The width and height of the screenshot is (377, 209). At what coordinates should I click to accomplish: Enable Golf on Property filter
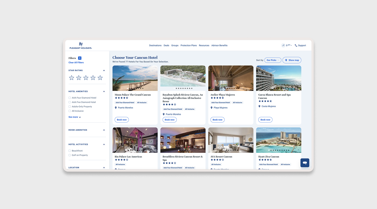pos(70,155)
